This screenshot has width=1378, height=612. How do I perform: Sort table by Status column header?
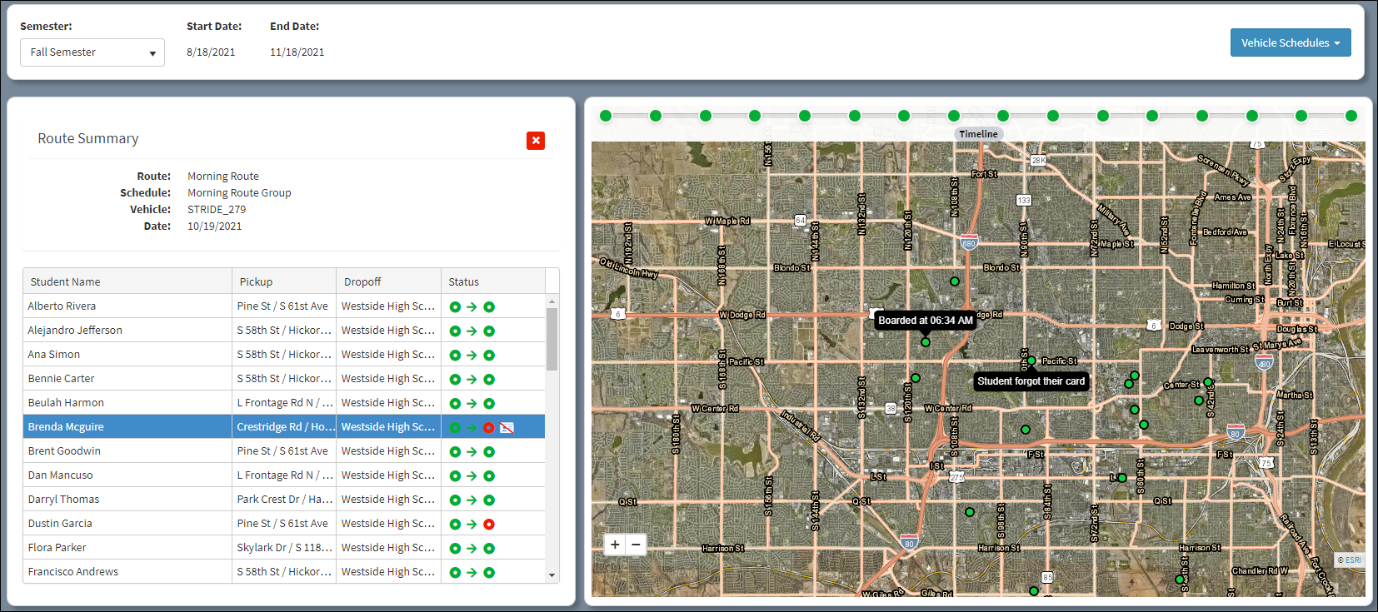[x=493, y=281]
